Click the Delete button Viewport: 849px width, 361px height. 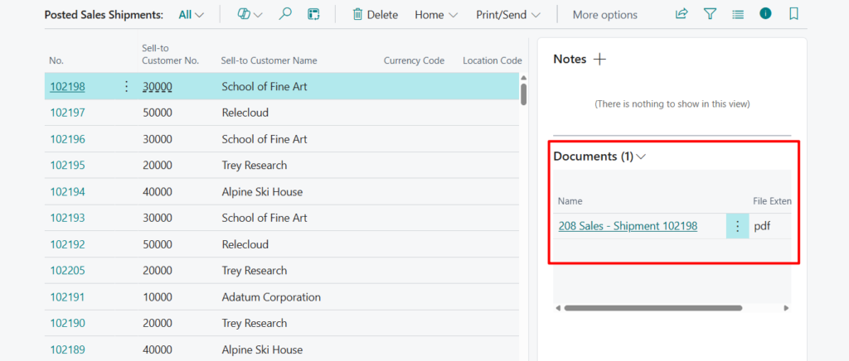pyautogui.click(x=375, y=15)
